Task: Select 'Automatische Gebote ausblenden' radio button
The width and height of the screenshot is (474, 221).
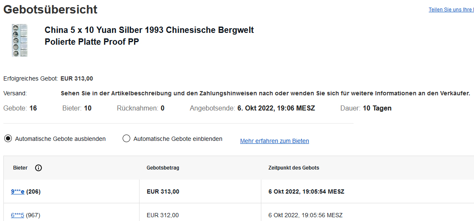Action: coord(8,139)
